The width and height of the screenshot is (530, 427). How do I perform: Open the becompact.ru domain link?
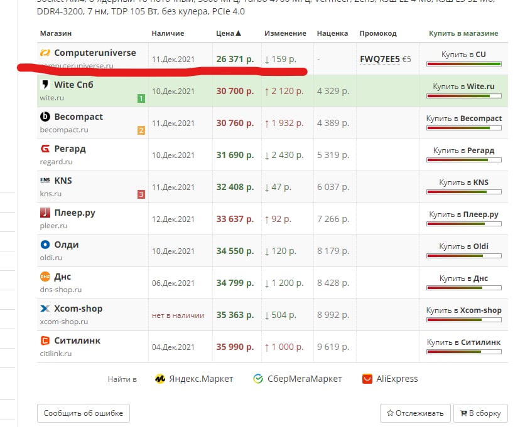pos(64,130)
